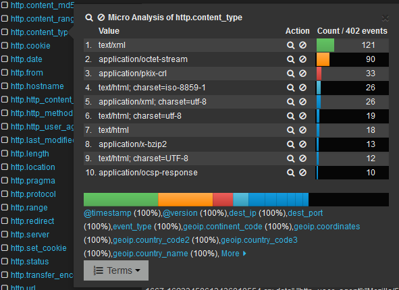Click the green text/xml count bar
399x290 pixels.
(325, 45)
